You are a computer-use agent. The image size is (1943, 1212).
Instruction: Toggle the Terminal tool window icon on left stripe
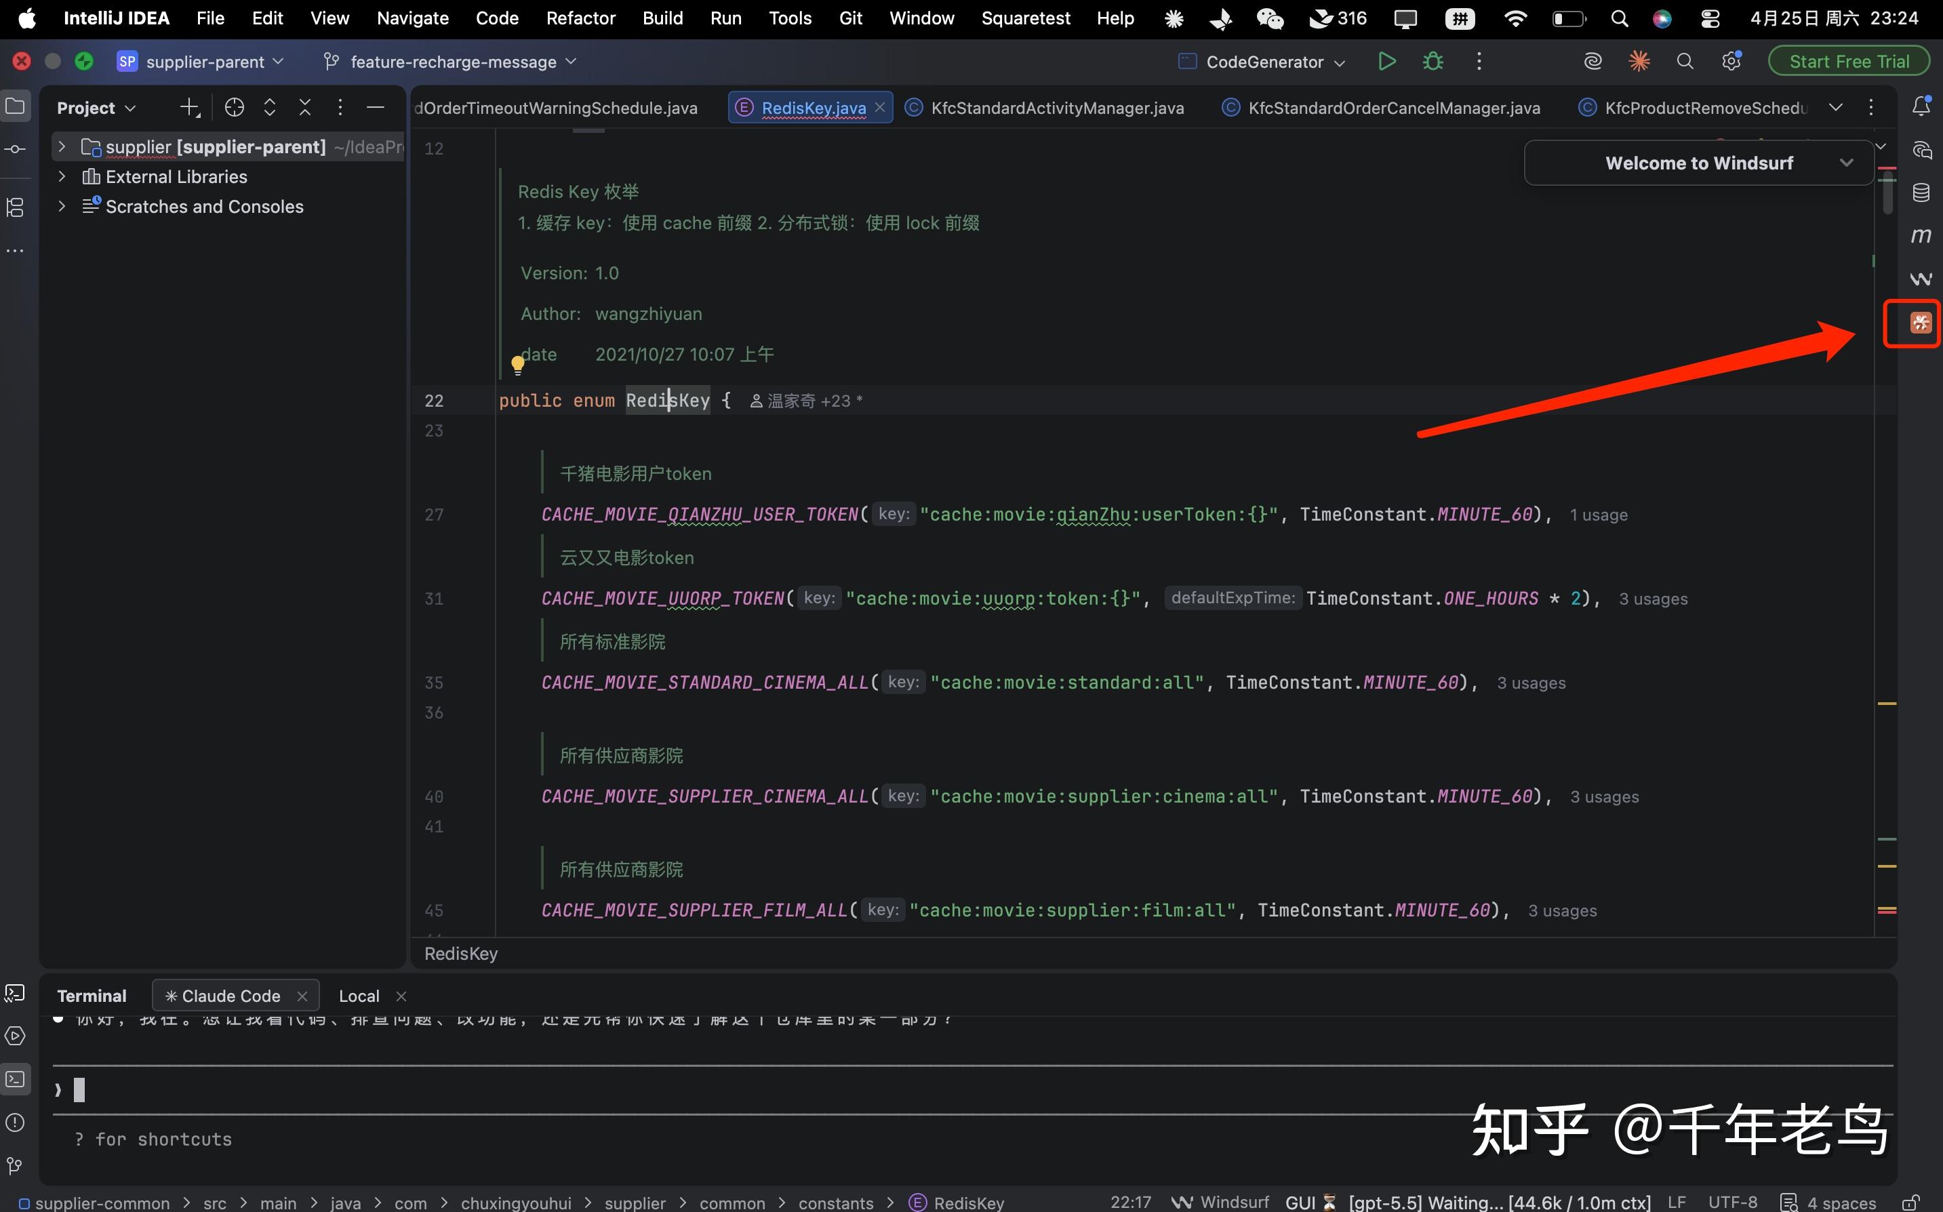click(15, 1079)
